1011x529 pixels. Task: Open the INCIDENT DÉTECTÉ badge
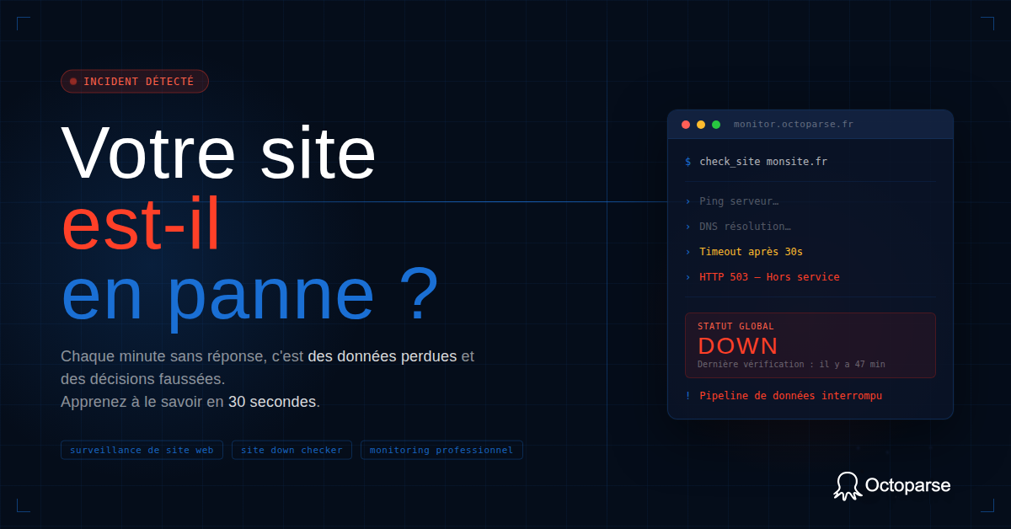134,81
